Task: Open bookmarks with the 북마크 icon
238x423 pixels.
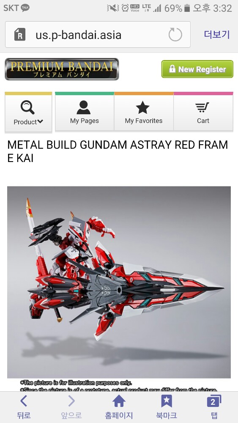Action: [167, 401]
